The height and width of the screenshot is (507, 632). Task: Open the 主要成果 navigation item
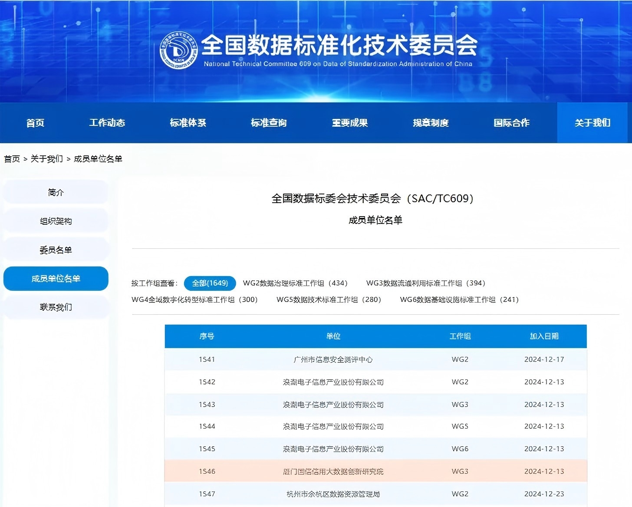pos(350,123)
